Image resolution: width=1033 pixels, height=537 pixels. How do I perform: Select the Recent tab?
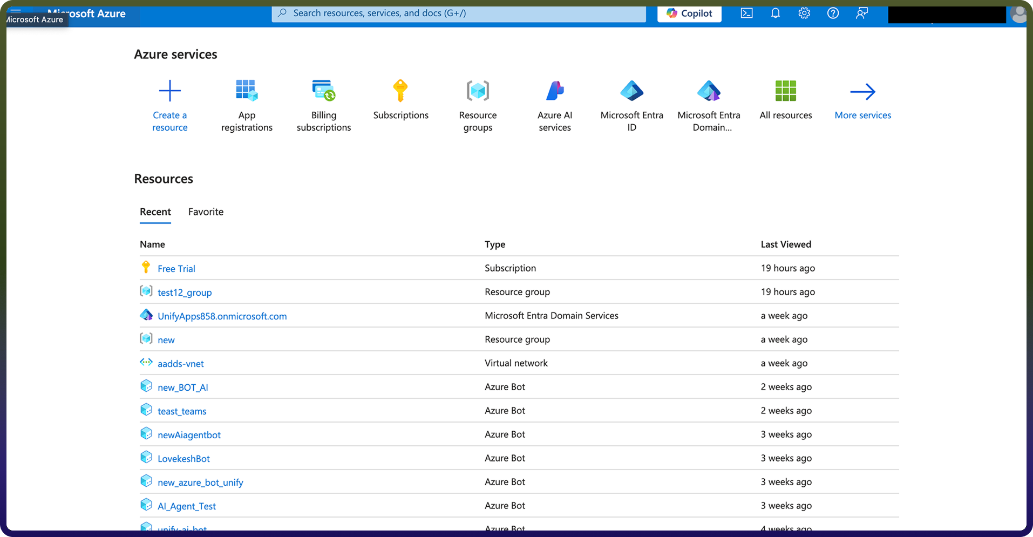[155, 212]
